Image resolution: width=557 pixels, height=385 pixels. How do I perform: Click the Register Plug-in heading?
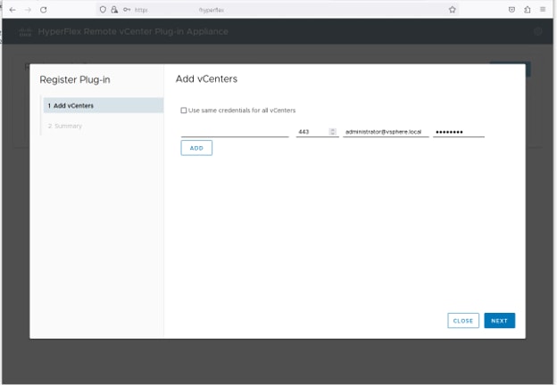75,80
